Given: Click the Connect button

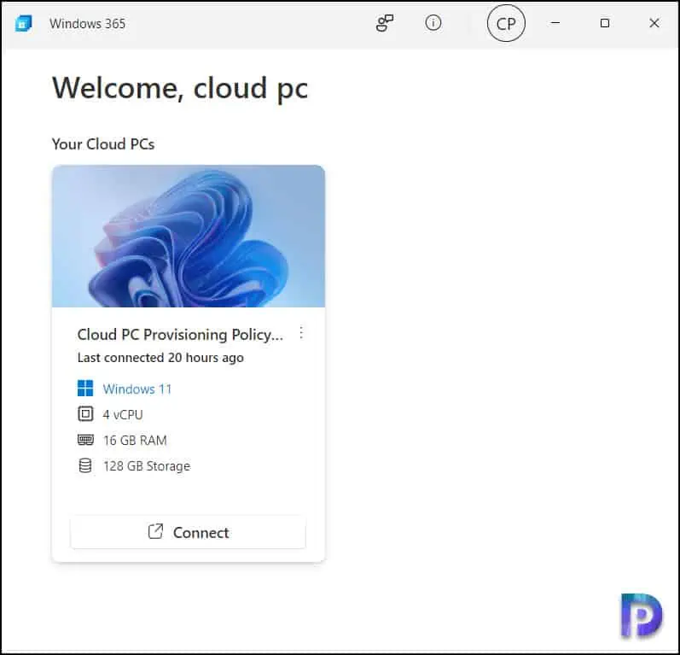Looking at the screenshot, I should (189, 532).
